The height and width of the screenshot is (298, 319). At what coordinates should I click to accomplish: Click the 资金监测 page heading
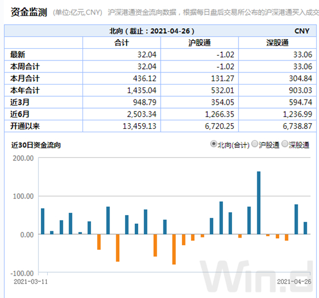tap(29, 12)
